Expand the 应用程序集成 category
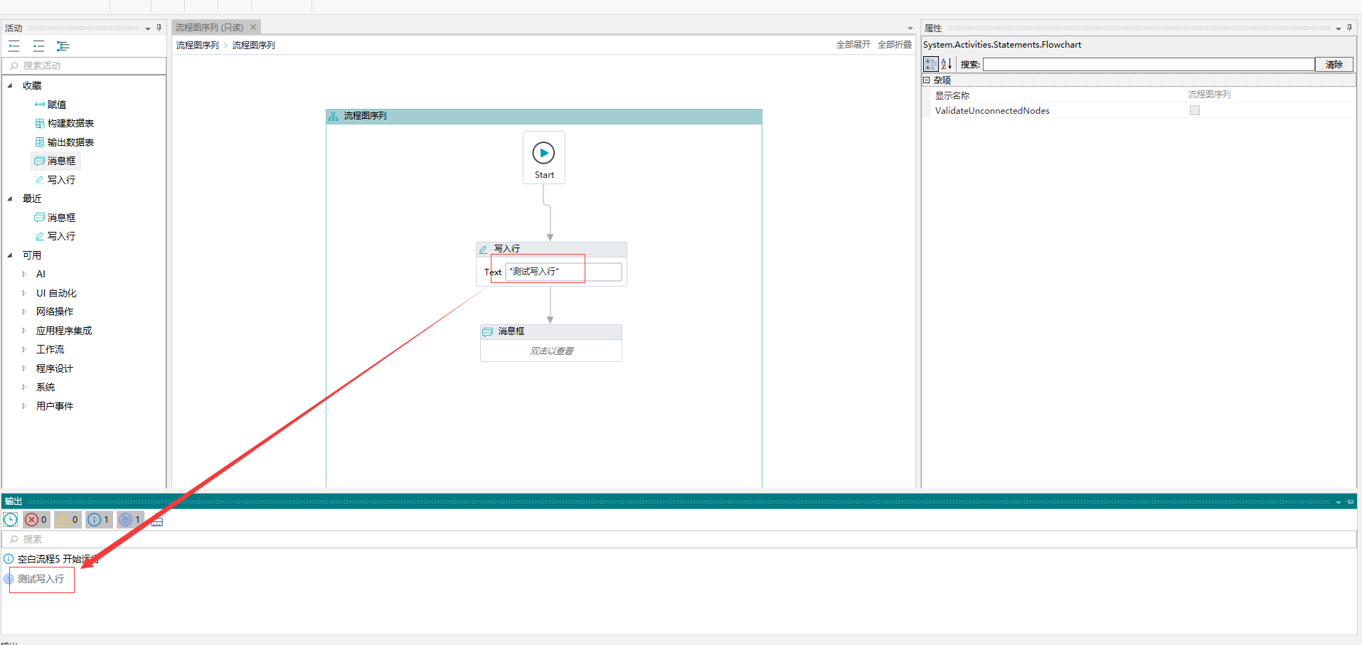The width and height of the screenshot is (1362, 645). [24, 331]
